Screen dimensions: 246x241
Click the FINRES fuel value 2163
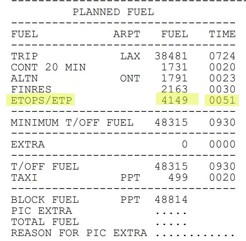(175, 89)
